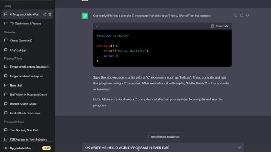The height and width of the screenshot is (152, 271).
Task: Open Rocket Space Game chat
Action: (x=27, y=104)
